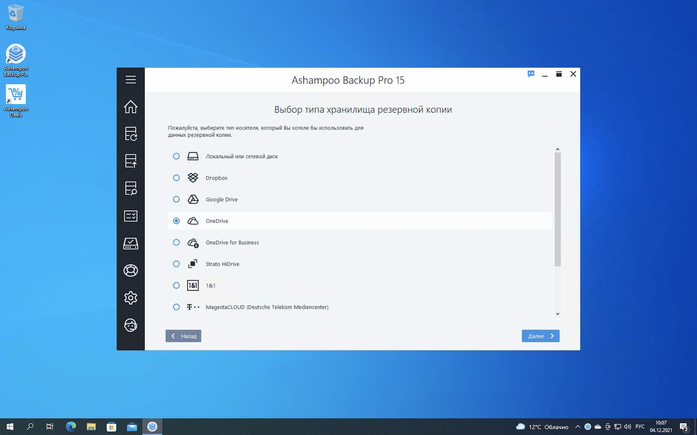Select the Strato HiDrive radio button
Screen dimensions: 697x435
(176, 264)
